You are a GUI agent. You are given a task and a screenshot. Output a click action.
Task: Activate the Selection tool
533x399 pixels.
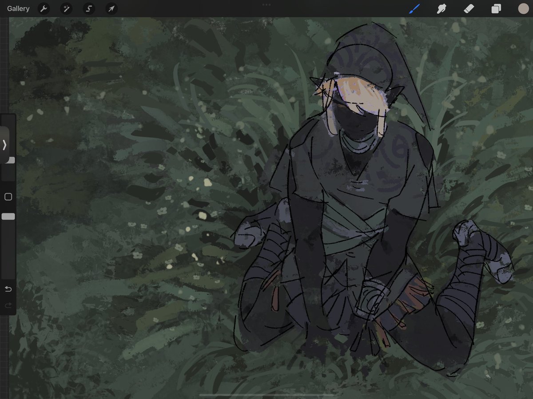89,8
